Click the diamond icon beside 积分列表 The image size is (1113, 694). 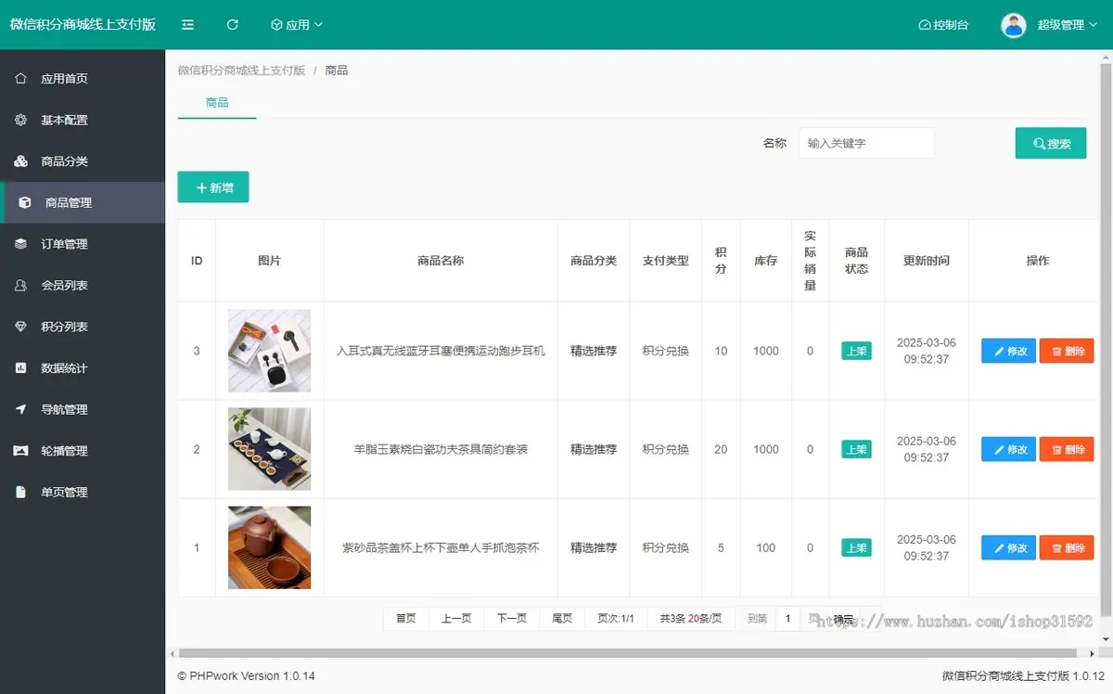20,327
